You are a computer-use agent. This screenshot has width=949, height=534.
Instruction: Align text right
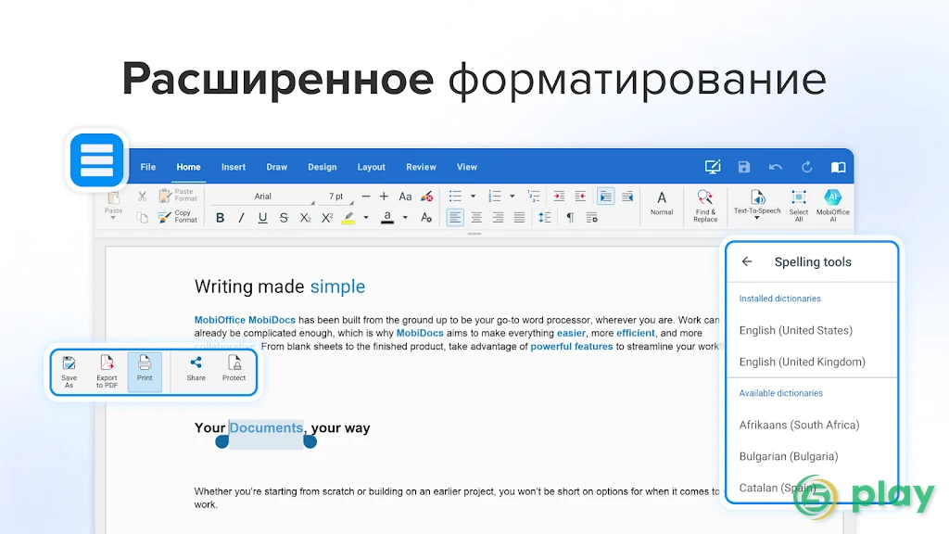(498, 218)
